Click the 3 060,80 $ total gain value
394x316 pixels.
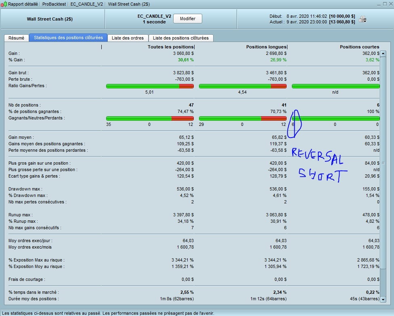pyautogui.click(x=183, y=54)
